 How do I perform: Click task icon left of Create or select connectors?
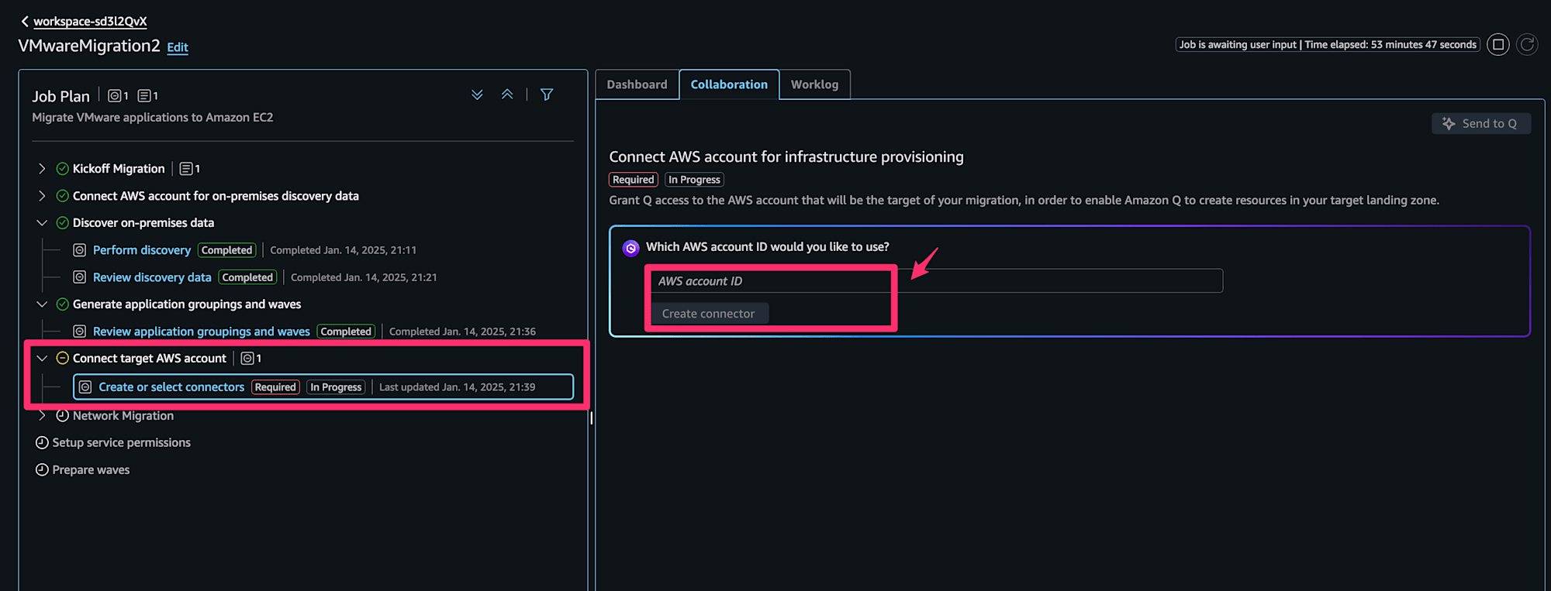pos(85,387)
